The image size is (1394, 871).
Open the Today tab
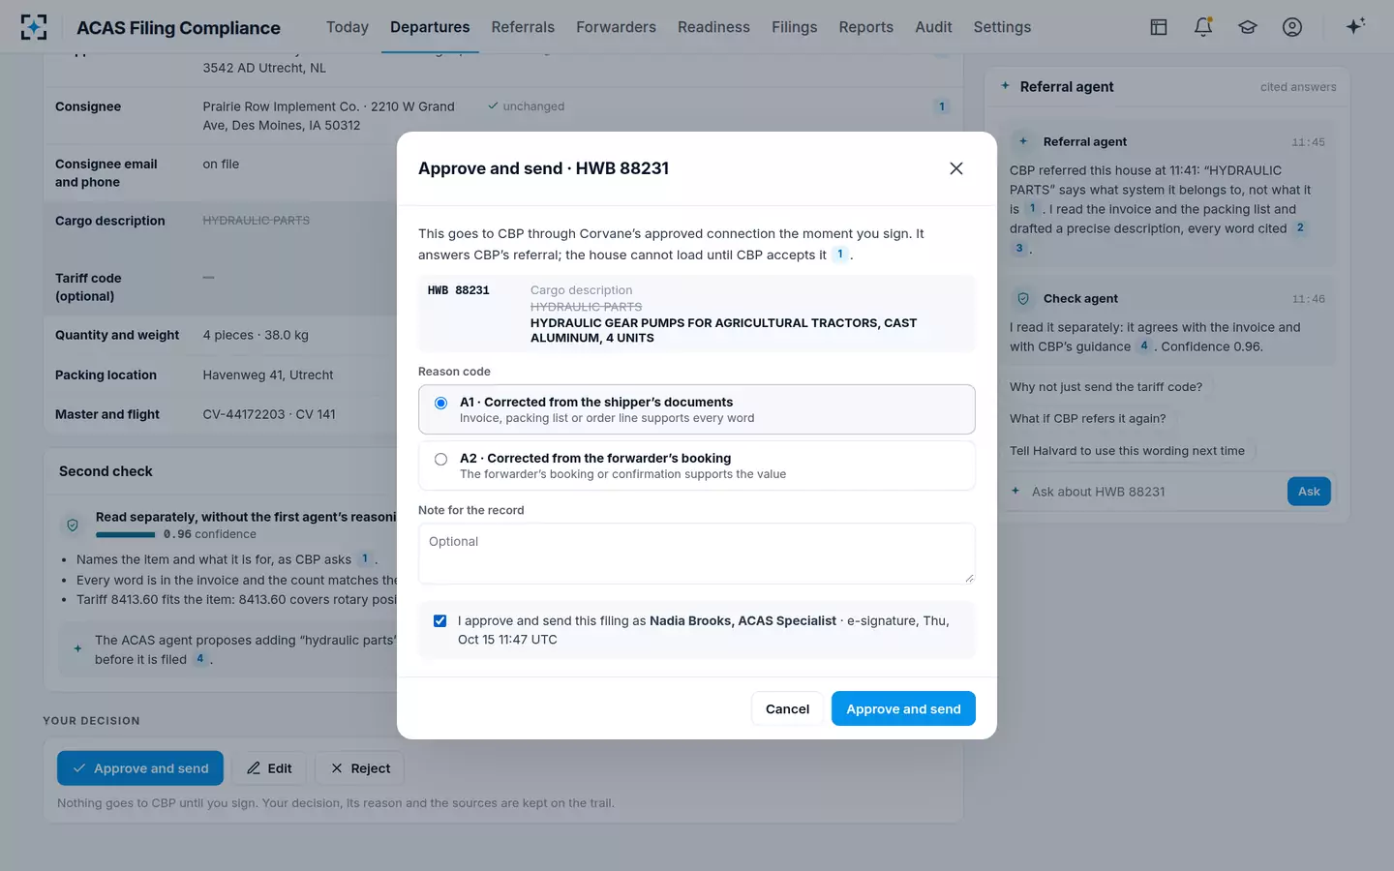pyautogui.click(x=348, y=27)
